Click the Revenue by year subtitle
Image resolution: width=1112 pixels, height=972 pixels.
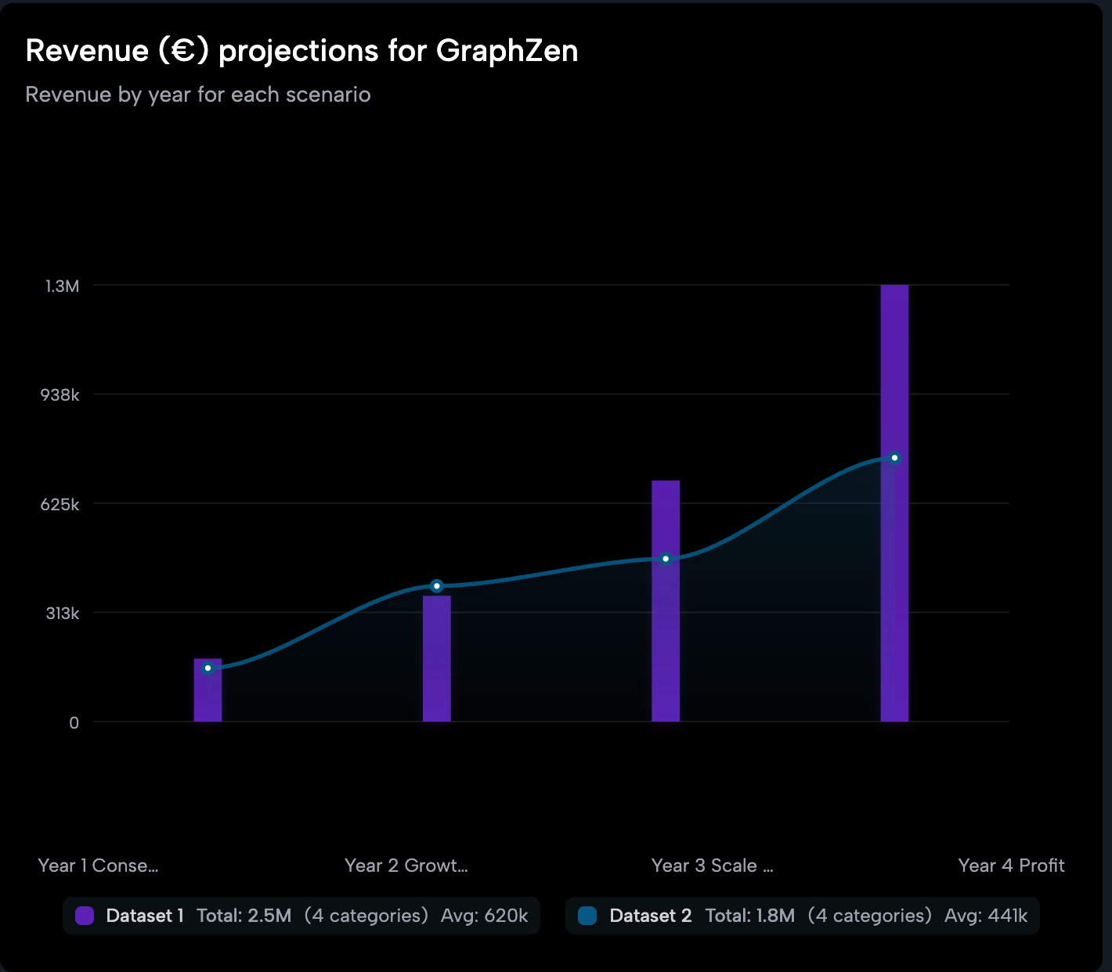[198, 95]
